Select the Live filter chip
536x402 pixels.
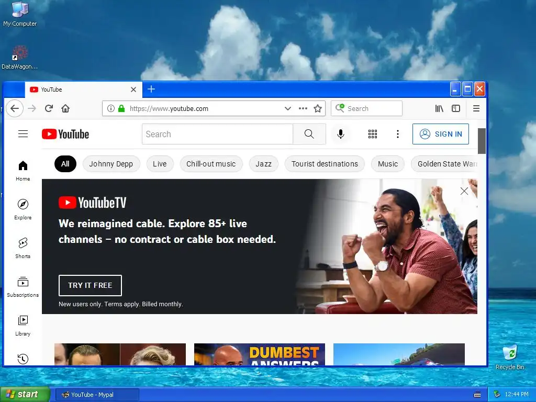point(160,164)
